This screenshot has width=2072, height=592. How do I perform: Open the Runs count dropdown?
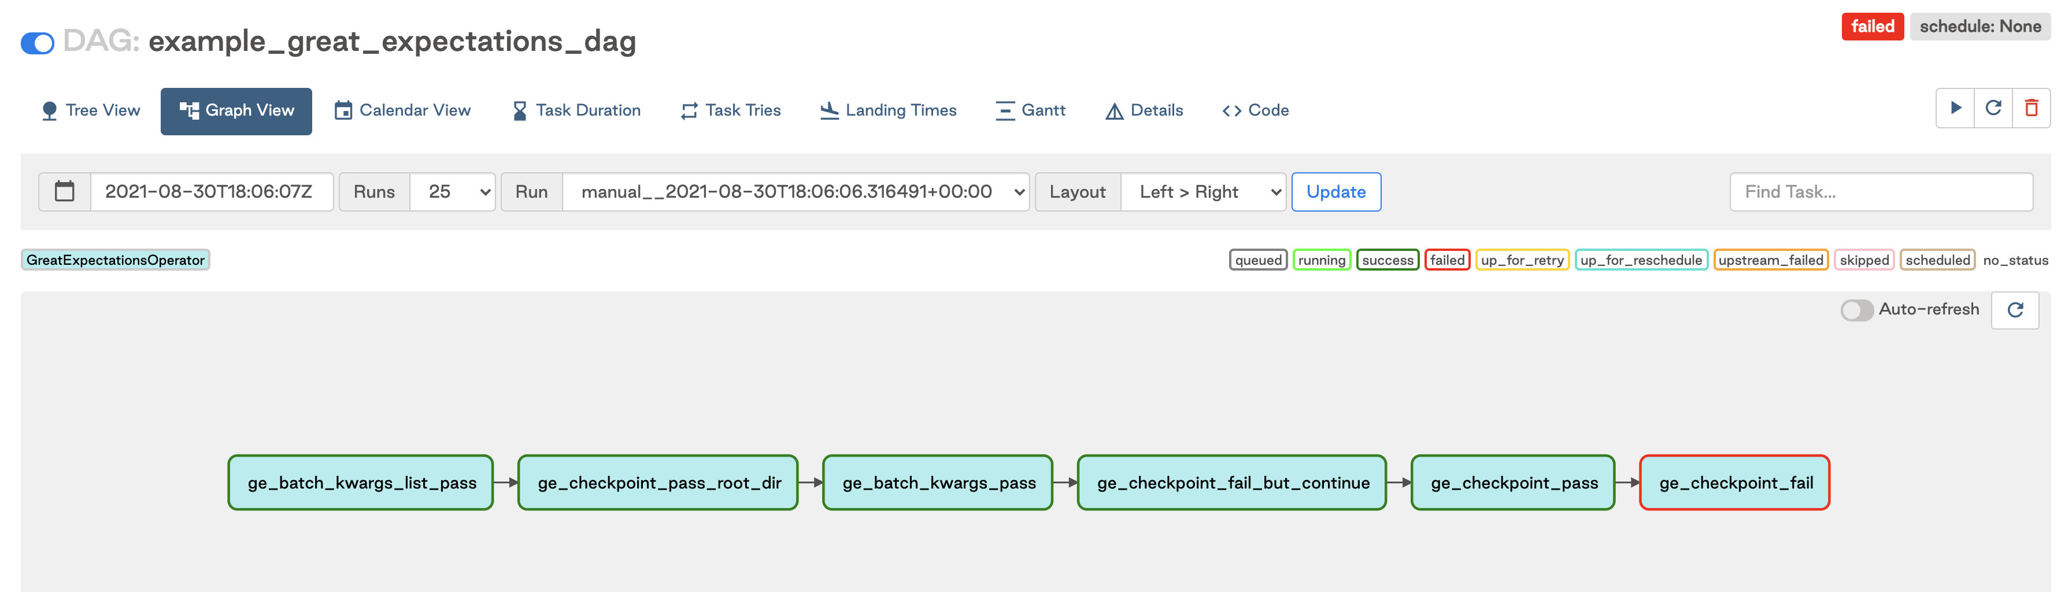point(453,191)
